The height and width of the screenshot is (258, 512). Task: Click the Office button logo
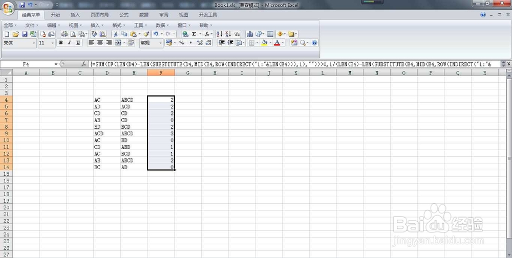(9, 8)
